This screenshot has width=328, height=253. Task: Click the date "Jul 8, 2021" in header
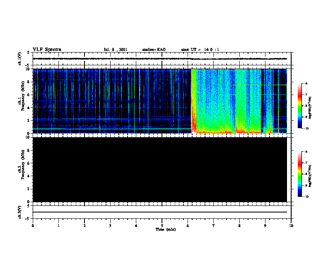point(116,50)
